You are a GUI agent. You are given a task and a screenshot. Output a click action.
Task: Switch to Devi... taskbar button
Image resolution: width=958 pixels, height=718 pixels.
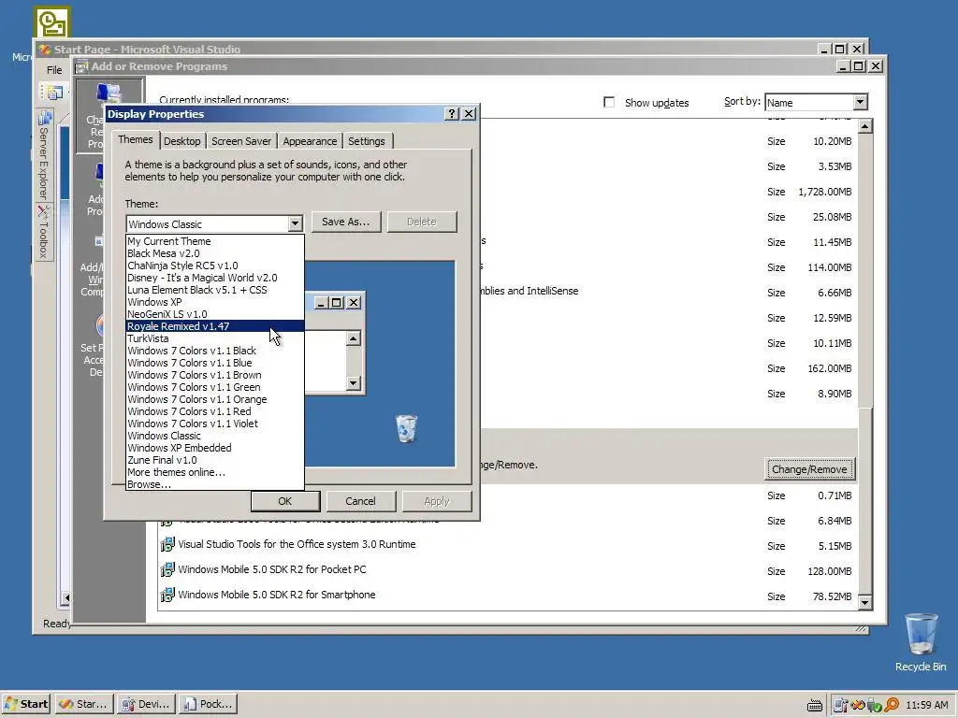pos(147,704)
